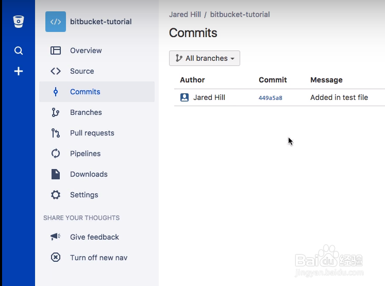Open Pipelines in sidebar
This screenshot has width=385, height=286.
pyautogui.click(x=97, y=154)
